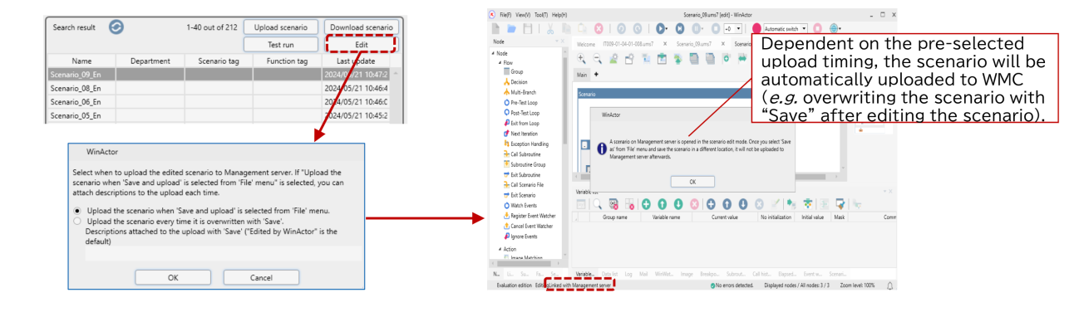Open the Tool(T) menu

541,15
